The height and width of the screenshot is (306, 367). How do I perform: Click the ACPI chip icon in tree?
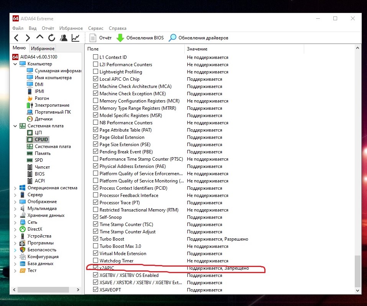click(x=30, y=181)
